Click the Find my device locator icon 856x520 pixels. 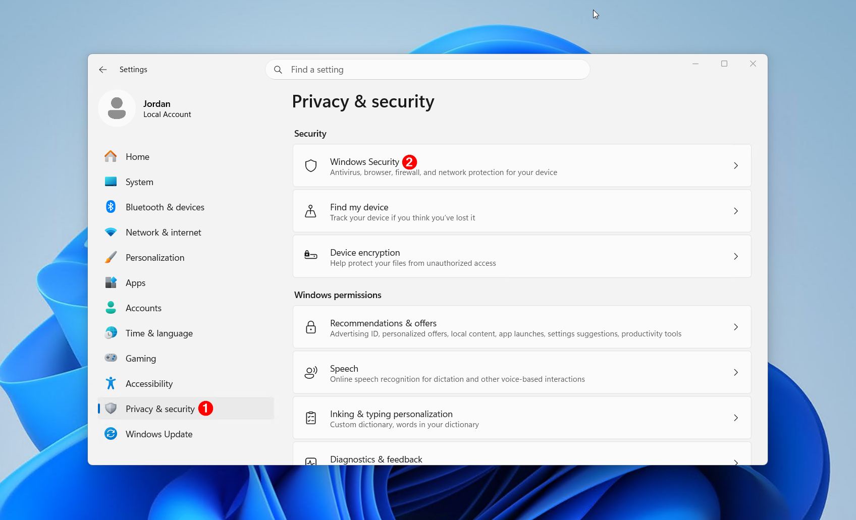point(311,211)
